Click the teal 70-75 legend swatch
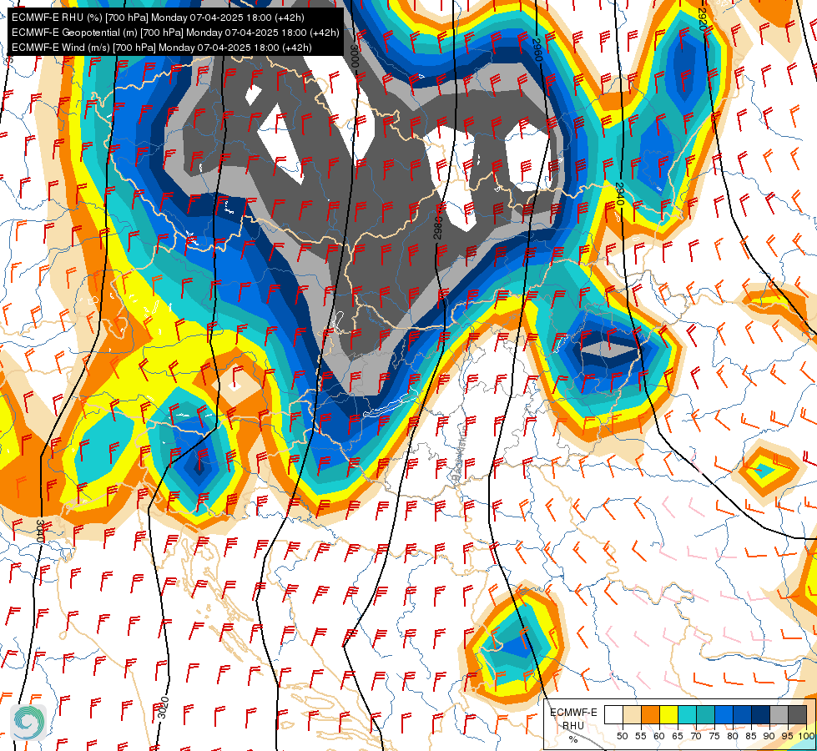Image resolution: width=817 pixels, height=751 pixels. pyautogui.click(x=705, y=715)
